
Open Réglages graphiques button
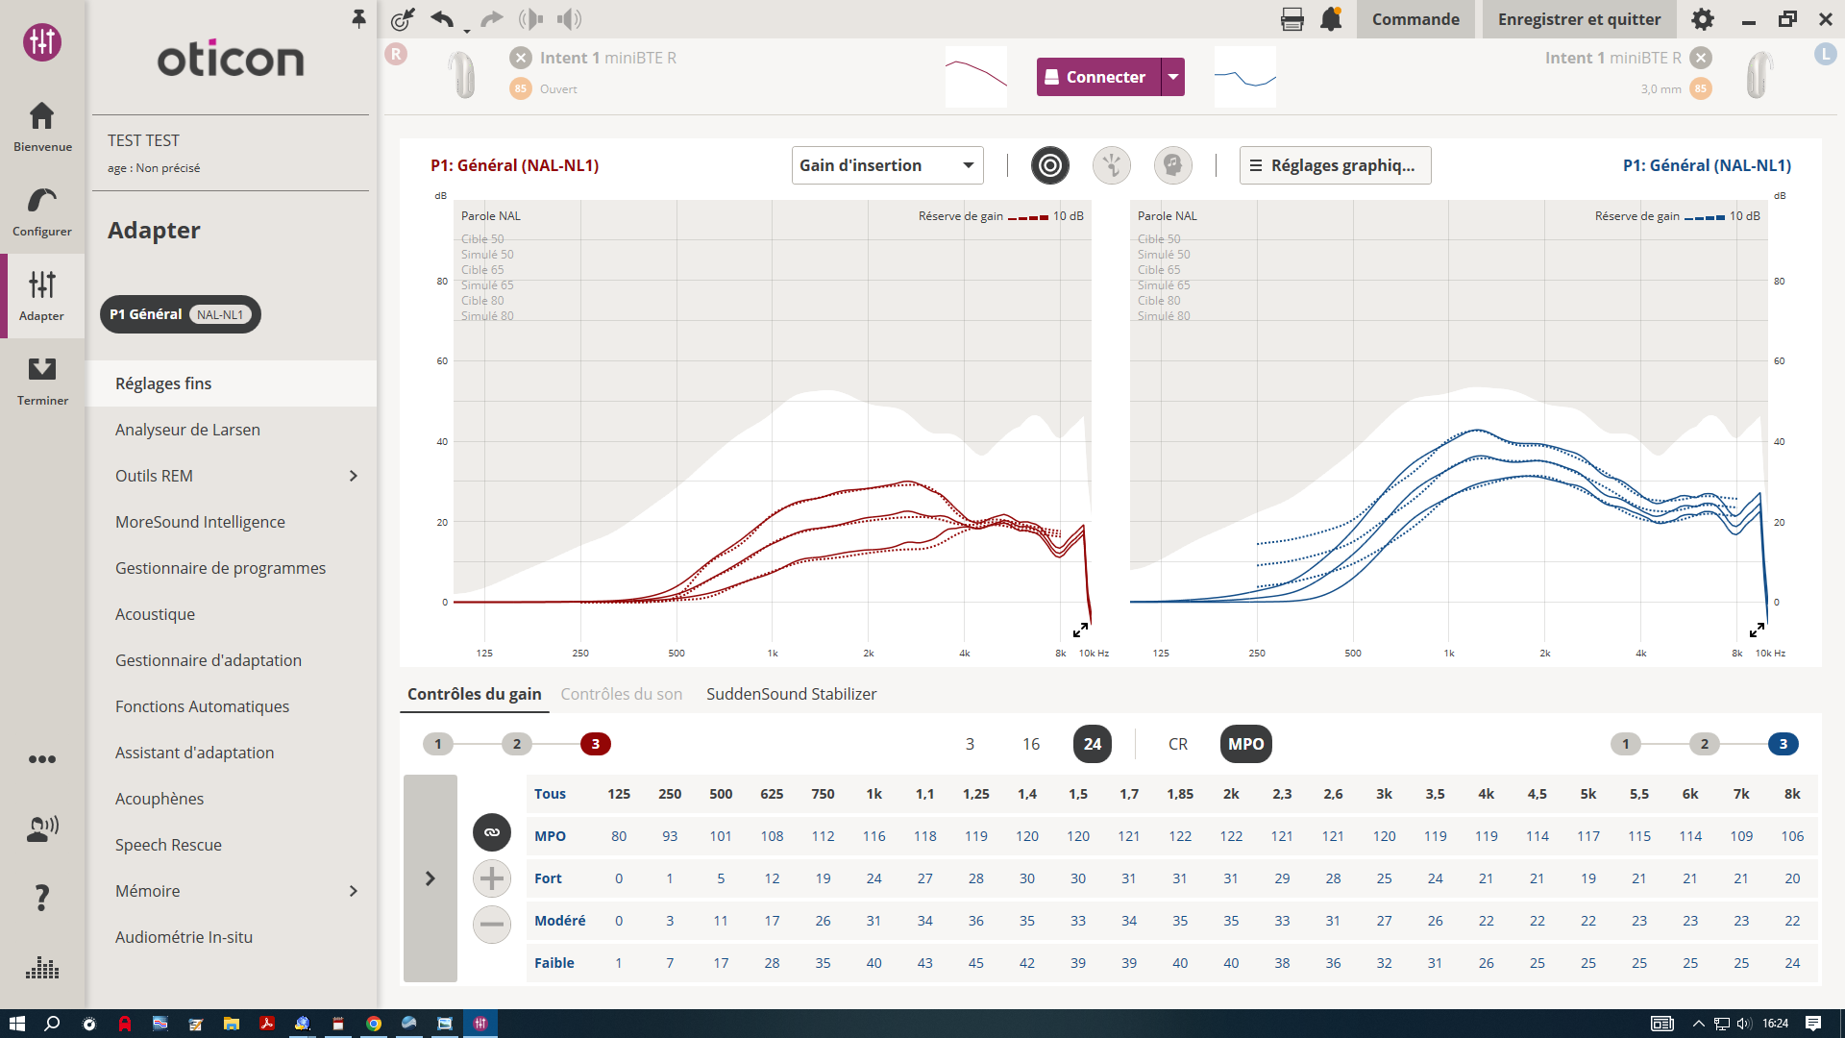tap(1335, 165)
